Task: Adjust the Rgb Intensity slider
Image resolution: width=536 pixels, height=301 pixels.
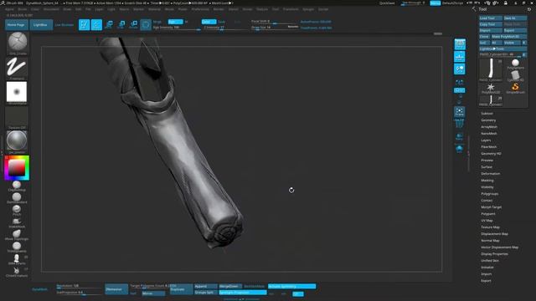Action: 177,28
